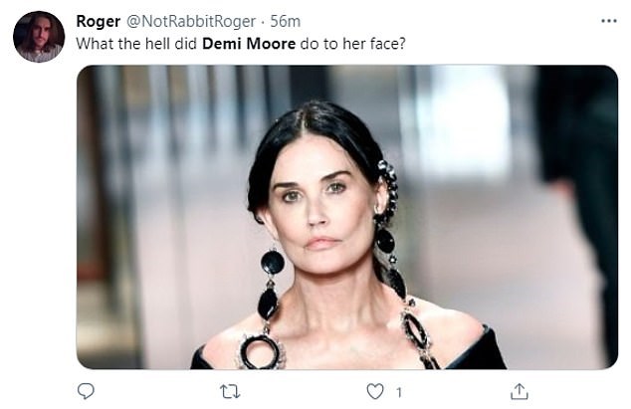Click Roger's profile avatar picture
This screenshot has height=409, width=631.
[39, 37]
